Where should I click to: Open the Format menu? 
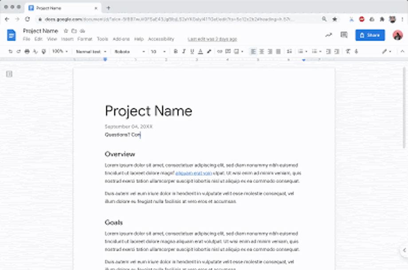tap(85, 39)
